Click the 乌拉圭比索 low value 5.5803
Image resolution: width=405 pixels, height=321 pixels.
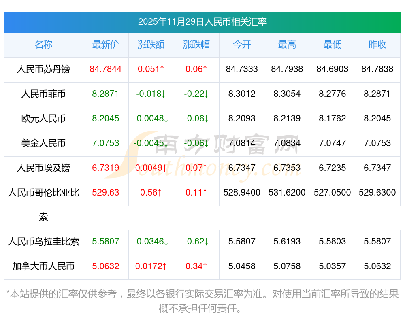coord(333,241)
